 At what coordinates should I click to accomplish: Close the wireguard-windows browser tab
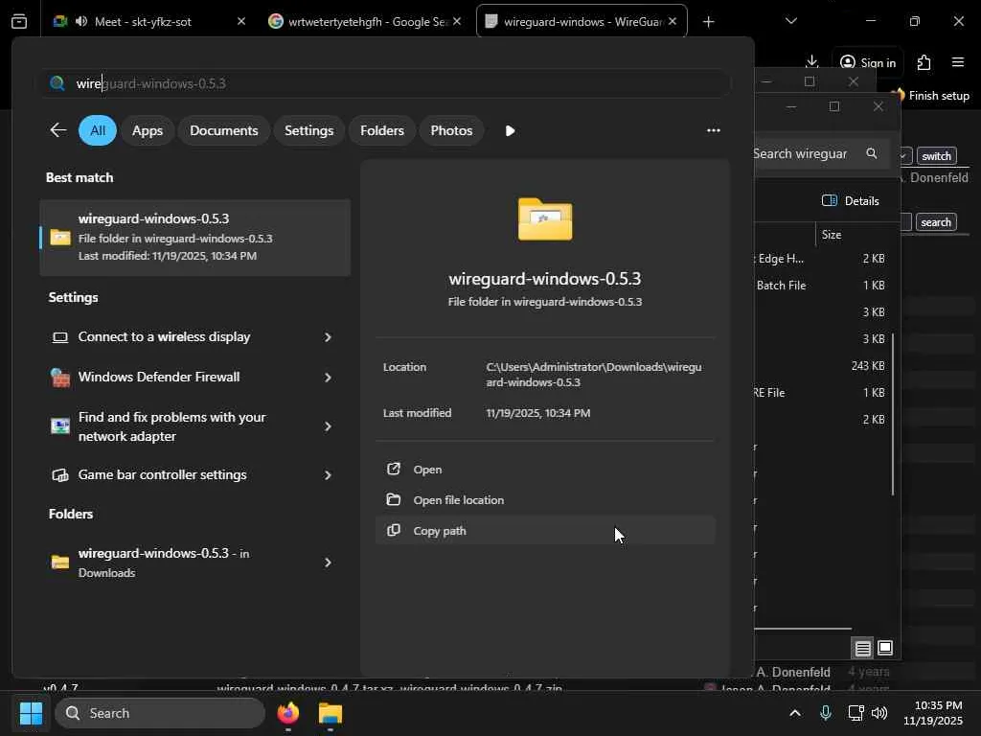(x=673, y=21)
